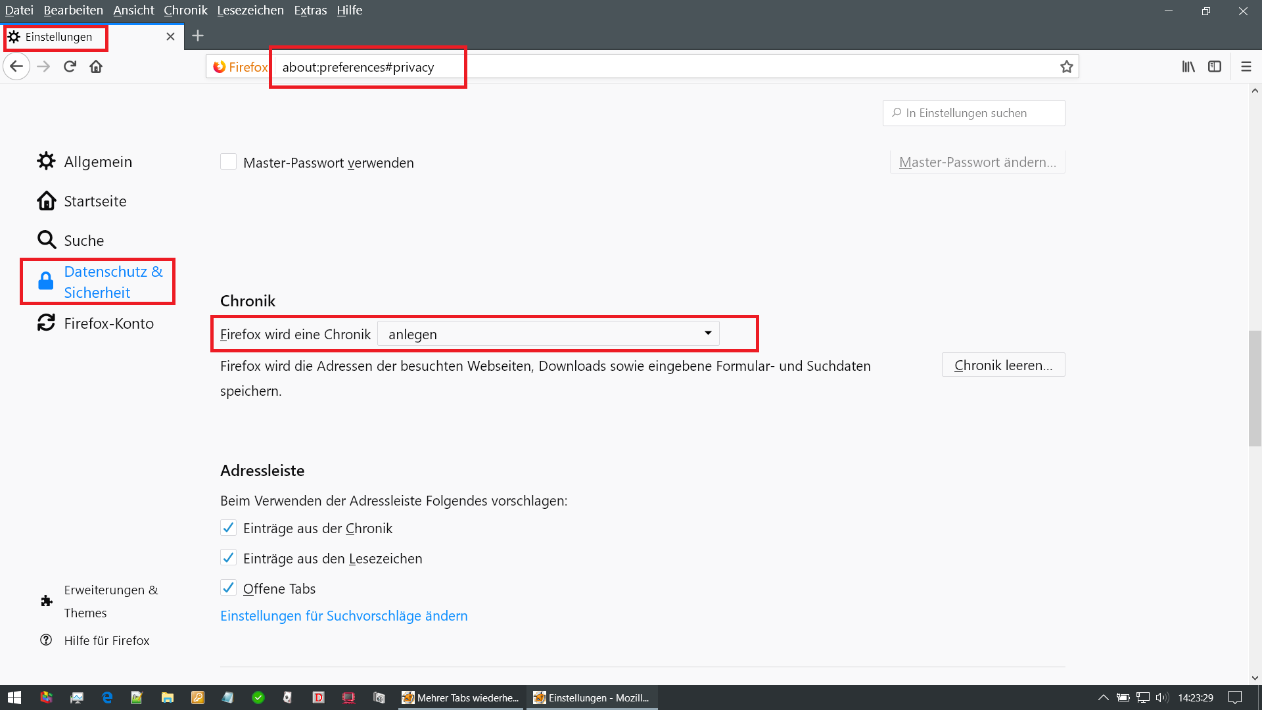The width and height of the screenshot is (1262, 710).
Task: Uncheck Einträge aus der Chronik
Action: coord(228,528)
